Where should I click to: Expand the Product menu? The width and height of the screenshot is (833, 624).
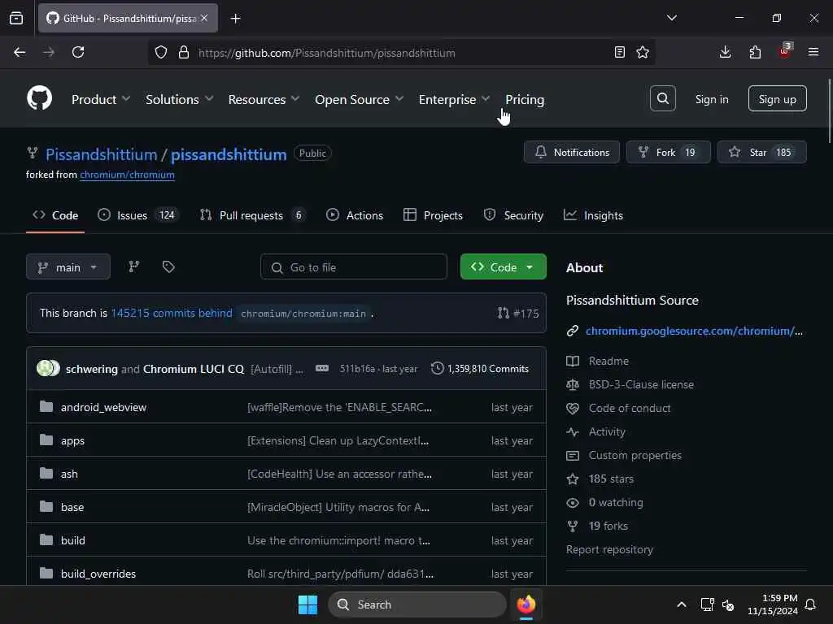pyautogui.click(x=101, y=99)
